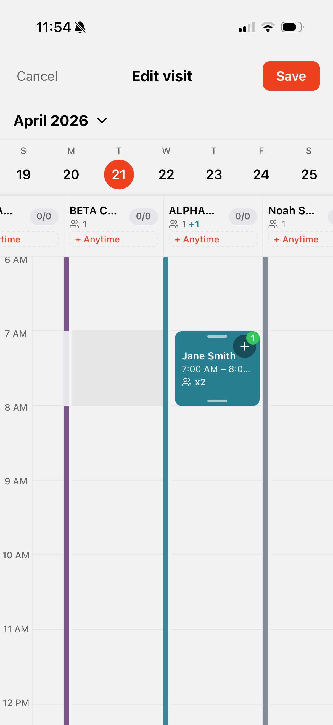Tap the x2 assignees icon in visit card
This screenshot has height=725, width=333.
(x=187, y=382)
